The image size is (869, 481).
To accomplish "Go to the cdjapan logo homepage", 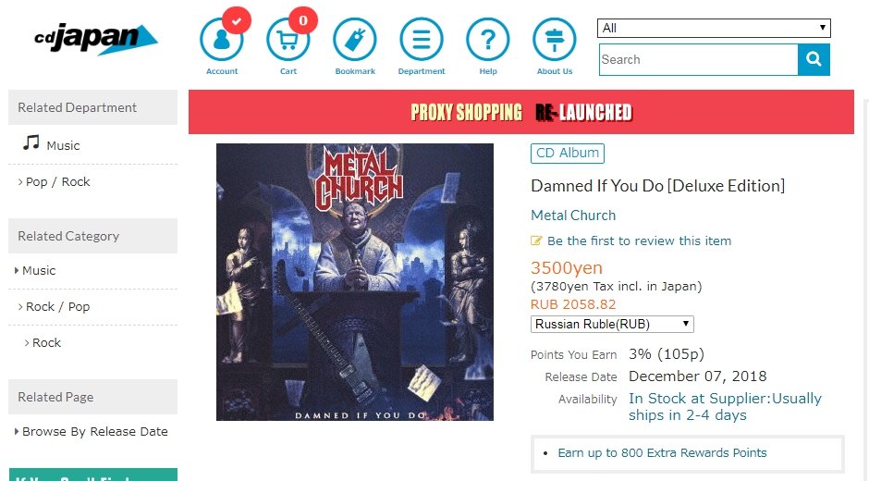I will click(96, 39).
